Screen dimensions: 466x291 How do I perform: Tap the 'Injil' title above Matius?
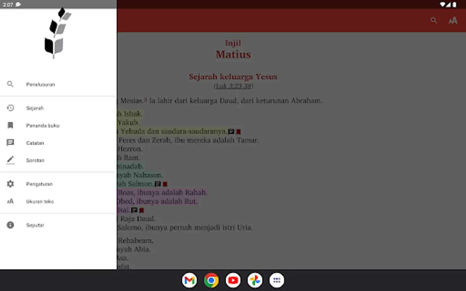[233, 43]
